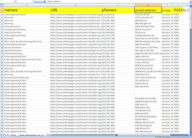Select the 'URL' header cell
The height and width of the screenshot is (138, 192).
click(x=75, y=10)
